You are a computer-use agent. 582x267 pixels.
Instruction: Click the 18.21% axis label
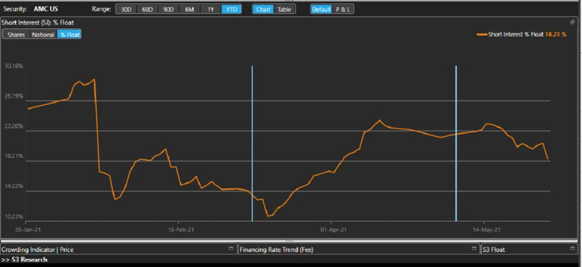point(14,156)
